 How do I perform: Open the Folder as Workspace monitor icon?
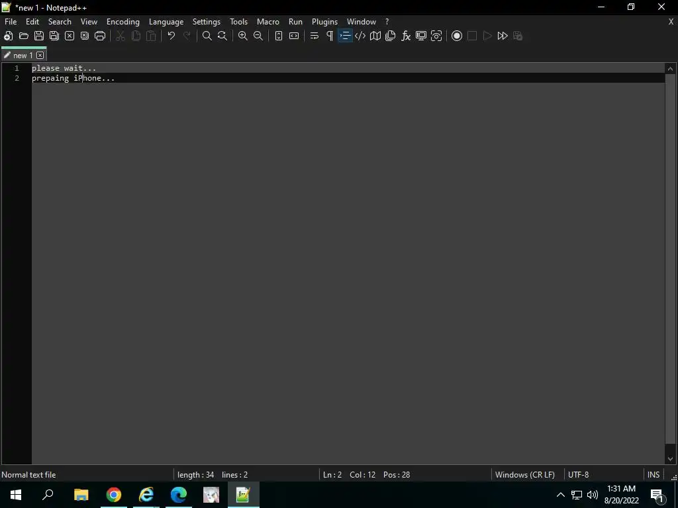(421, 36)
